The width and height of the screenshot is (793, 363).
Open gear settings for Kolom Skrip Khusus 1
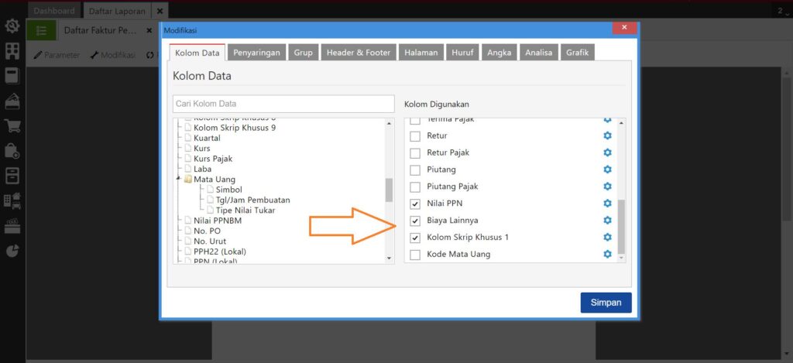tap(607, 238)
